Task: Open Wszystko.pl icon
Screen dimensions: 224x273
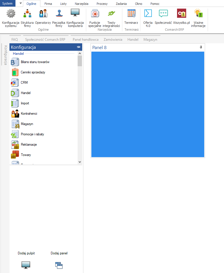Action: coord(182,13)
